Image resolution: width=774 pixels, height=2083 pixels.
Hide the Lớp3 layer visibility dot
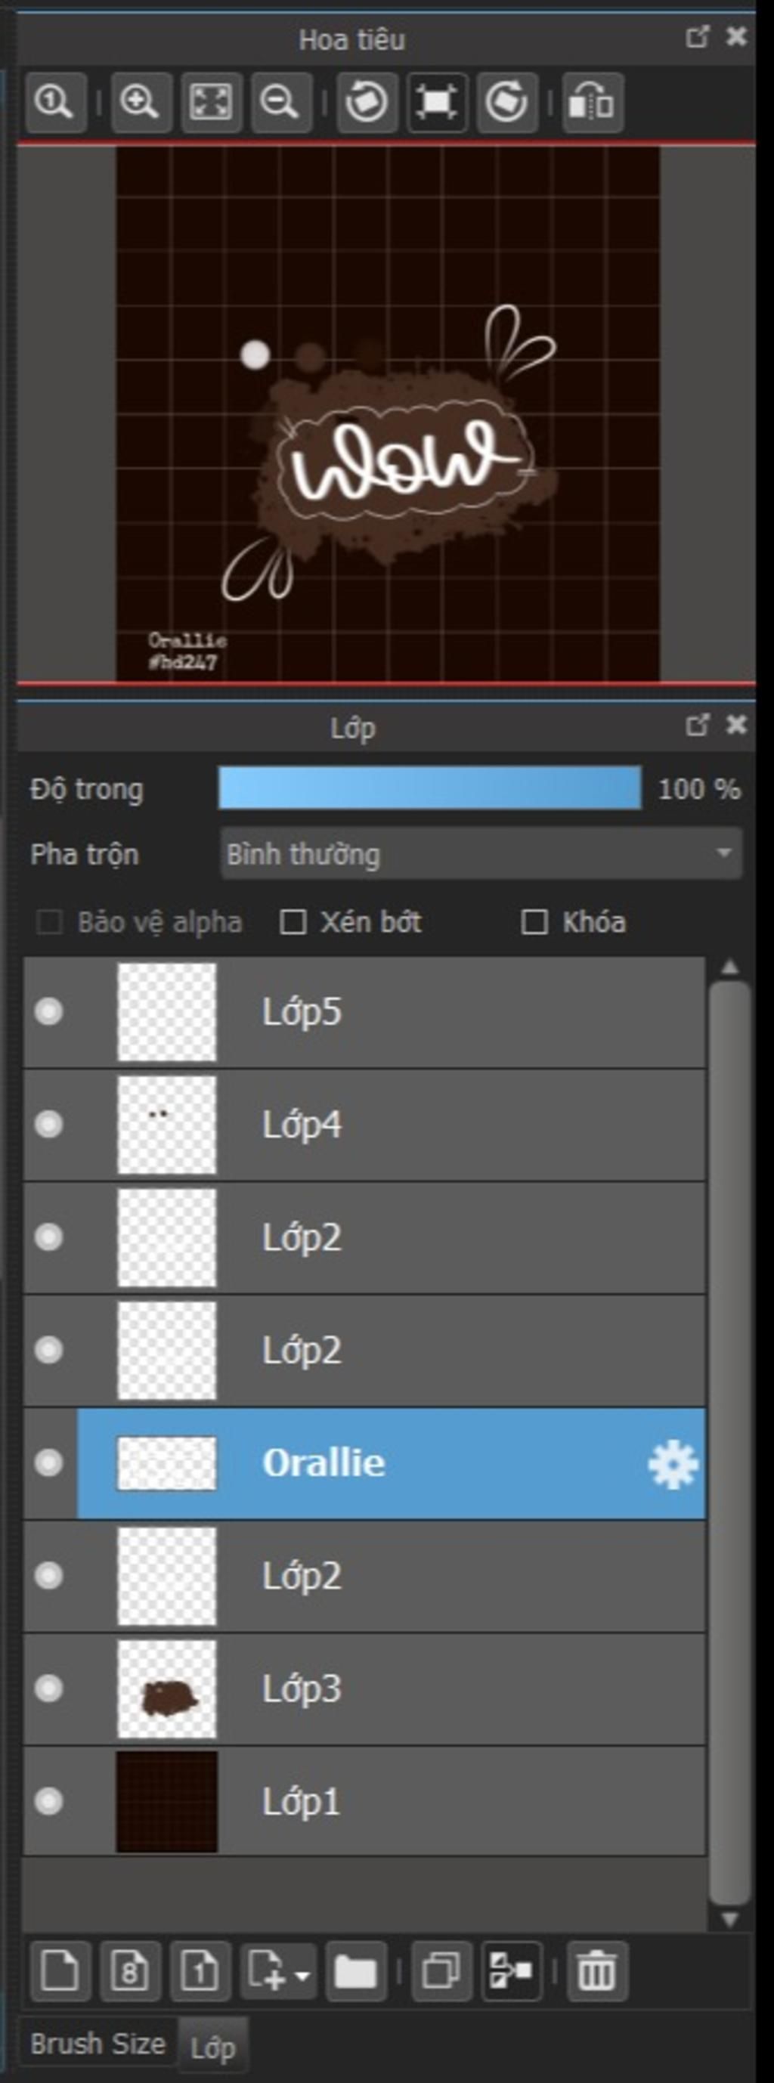[x=48, y=1689]
